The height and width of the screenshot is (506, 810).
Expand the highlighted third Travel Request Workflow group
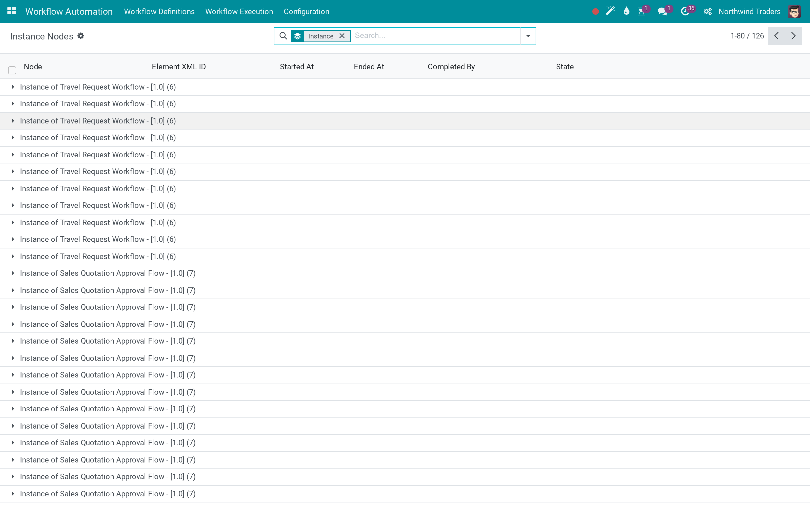[13, 121]
